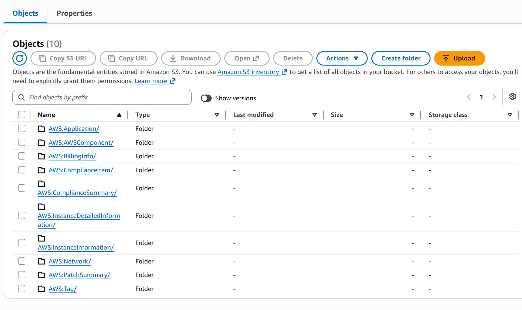Open the AWS:BillingInfo/ folder link
Image resolution: width=522 pixels, height=310 pixels.
[x=72, y=156]
